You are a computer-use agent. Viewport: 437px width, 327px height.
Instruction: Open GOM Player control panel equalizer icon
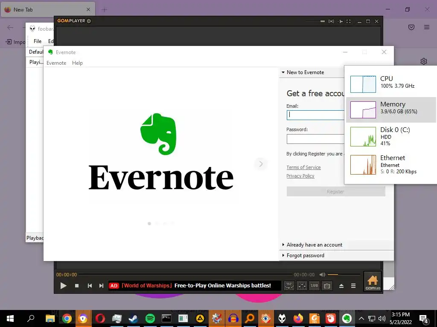click(x=302, y=286)
